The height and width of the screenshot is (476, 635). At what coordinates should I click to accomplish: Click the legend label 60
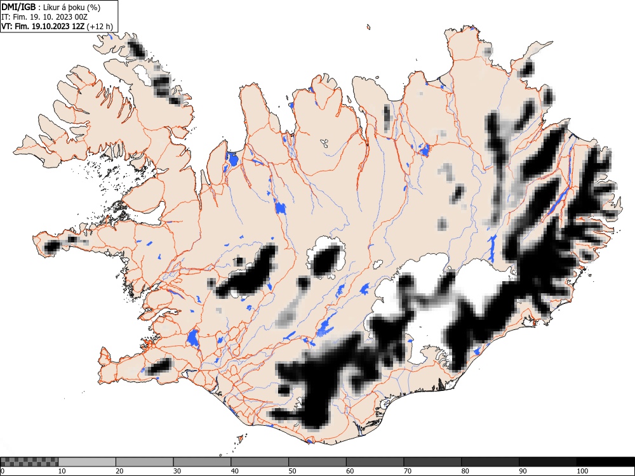[x=350, y=471]
